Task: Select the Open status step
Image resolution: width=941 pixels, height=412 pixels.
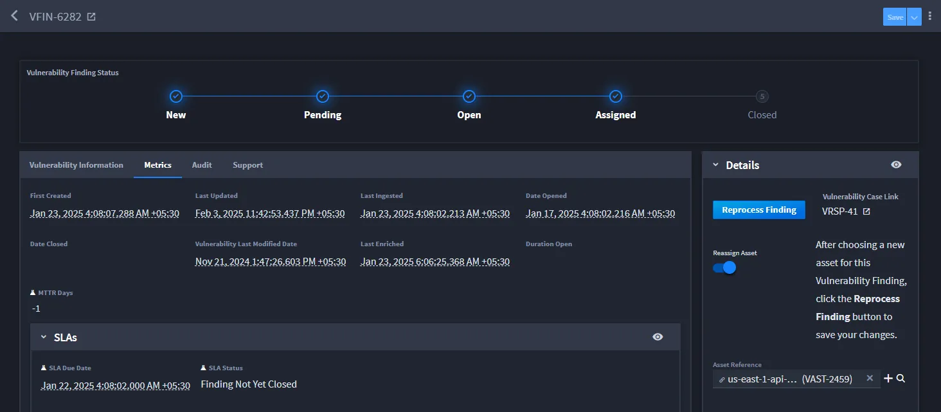Action: point(469,96)
